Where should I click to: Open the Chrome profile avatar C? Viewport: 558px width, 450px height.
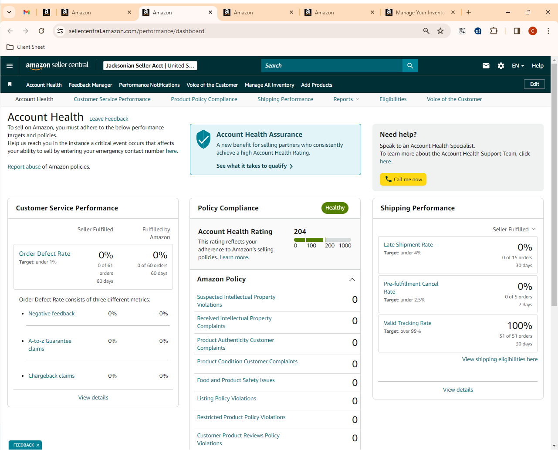pos(533,31)
